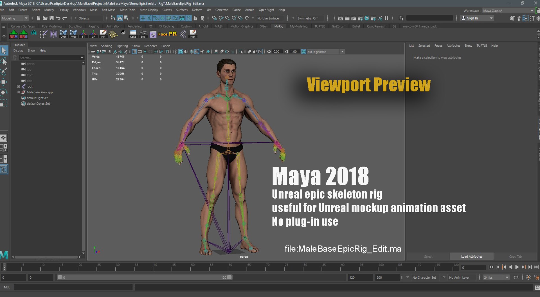Click the RRS shelf icon

pos(24,34)
